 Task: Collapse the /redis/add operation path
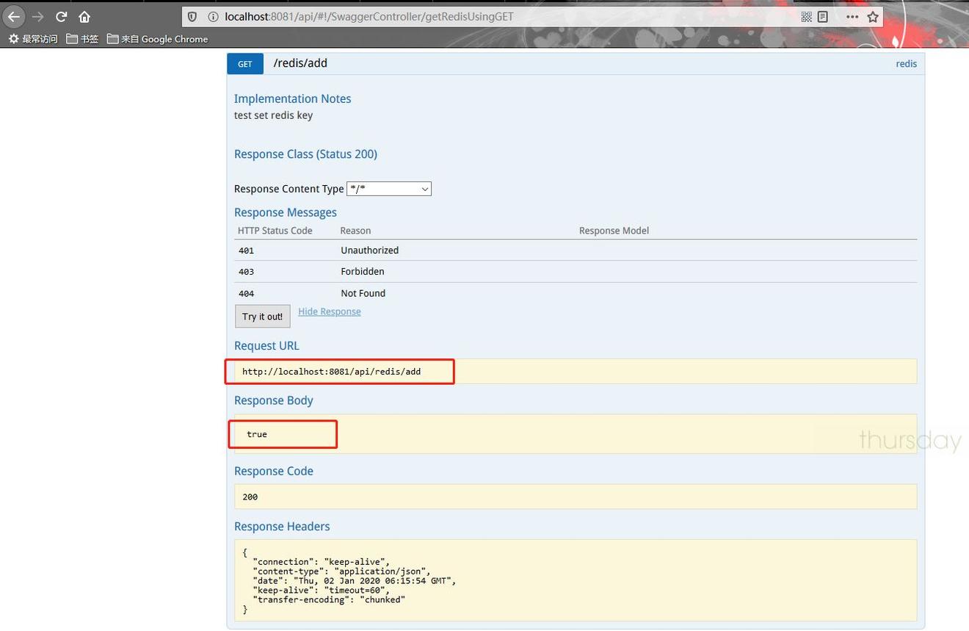[300, 63]
